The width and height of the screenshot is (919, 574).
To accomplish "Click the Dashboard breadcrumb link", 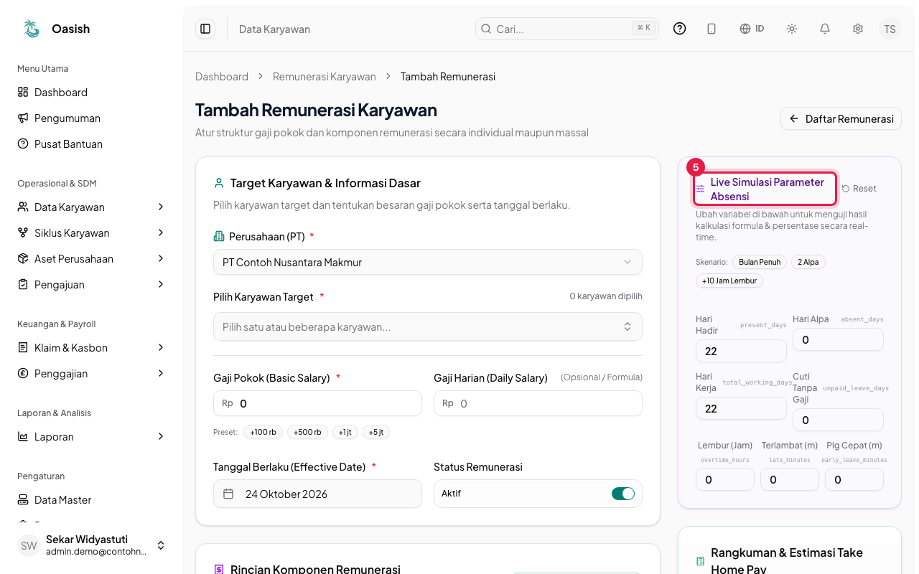I will pyautogui.click(x=222, y=77).
